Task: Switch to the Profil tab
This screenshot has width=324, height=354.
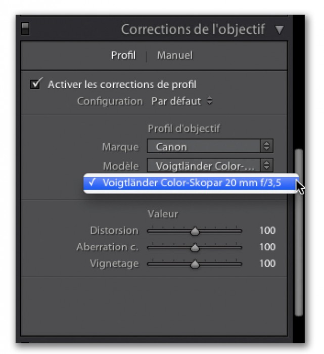Action: coord(123,55)
